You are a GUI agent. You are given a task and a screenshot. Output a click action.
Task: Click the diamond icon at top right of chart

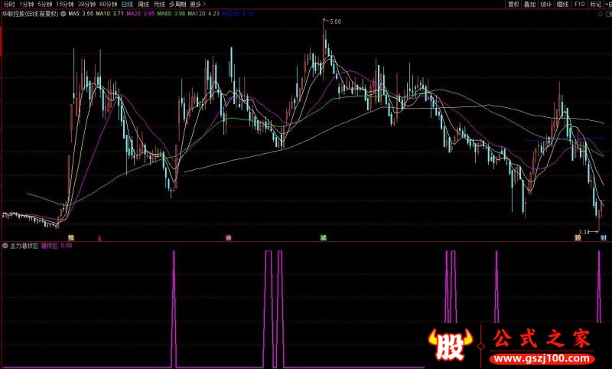tap(600, 14)
